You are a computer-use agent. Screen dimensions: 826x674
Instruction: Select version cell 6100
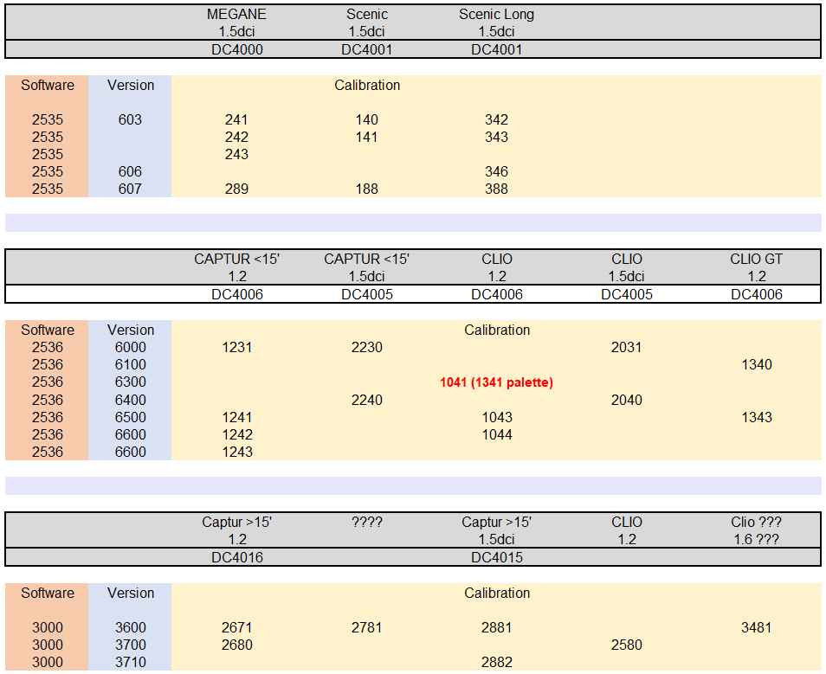(x=131, y=365)
